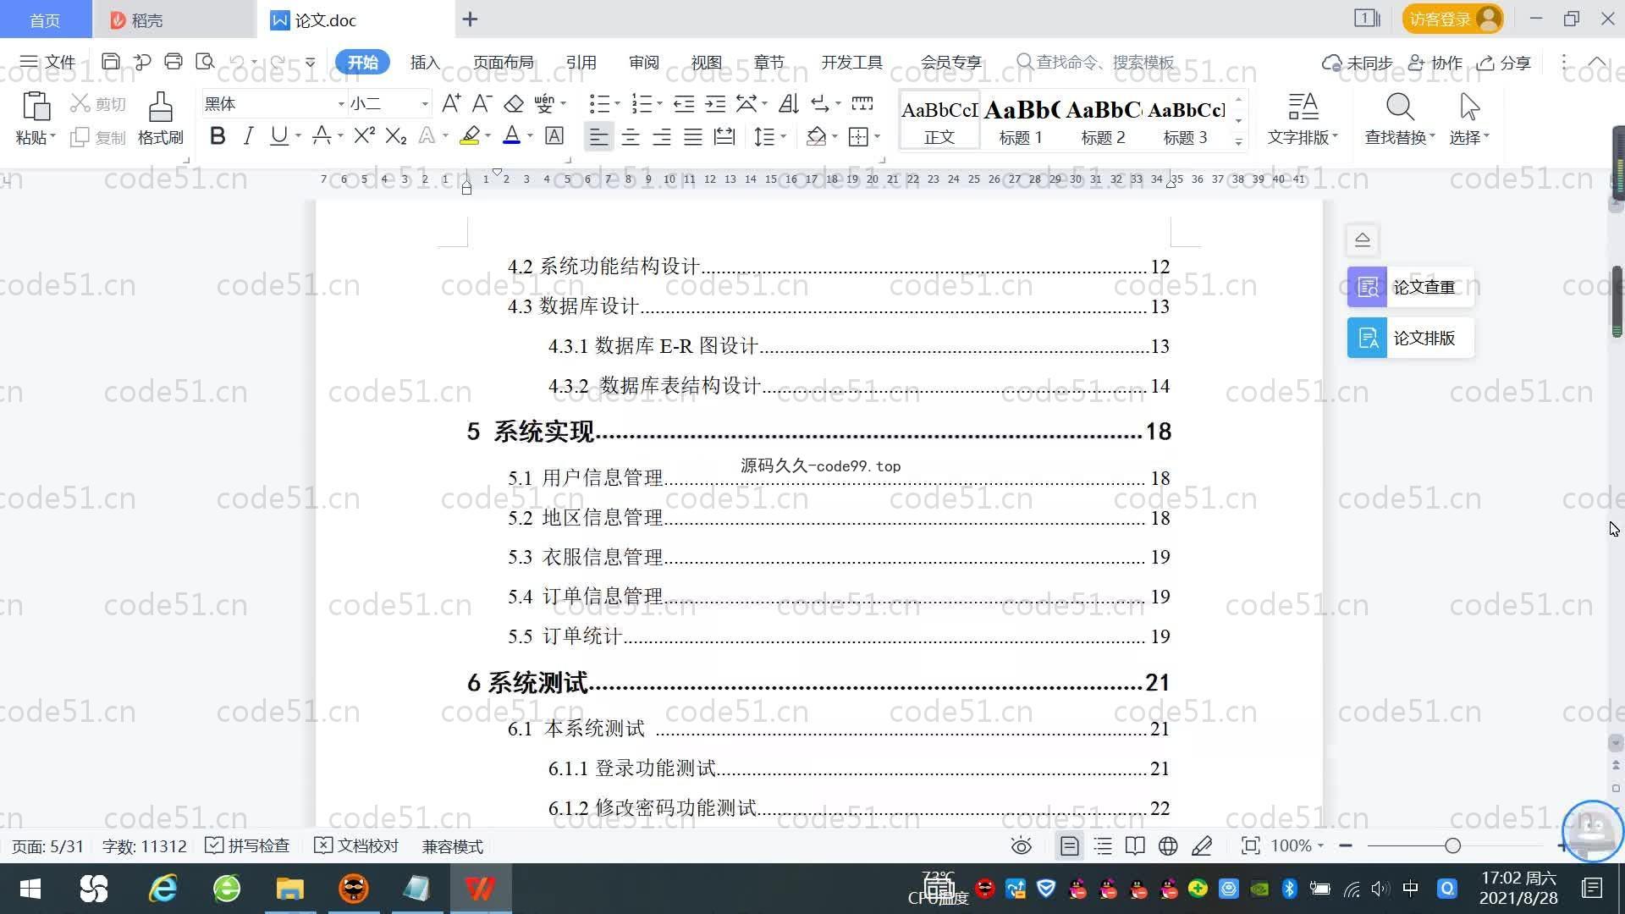Click the 访客登录 login button
This screenshot has width=1625, height=914.
point(1453,19)
